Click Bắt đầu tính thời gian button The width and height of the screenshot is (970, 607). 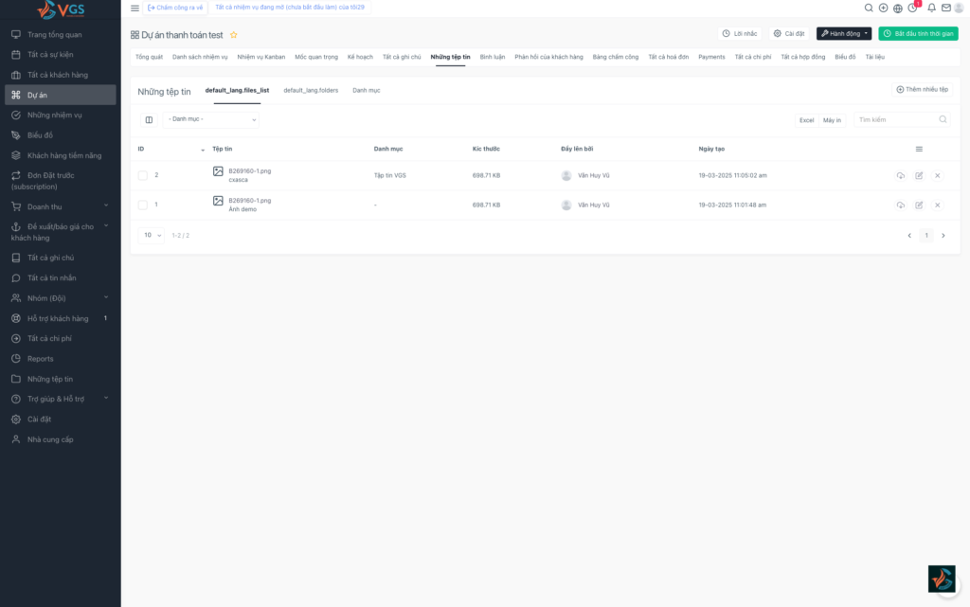[x=918, y=33]
